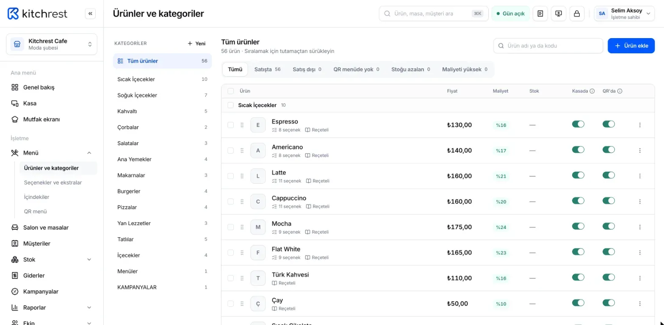Open the Kitchrest Cafe branch switcher

(x=52, y=44)
